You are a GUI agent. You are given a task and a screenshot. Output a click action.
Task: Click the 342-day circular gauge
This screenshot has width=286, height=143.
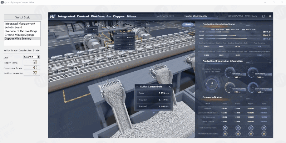pyautogui.click(x=230, y=72)
